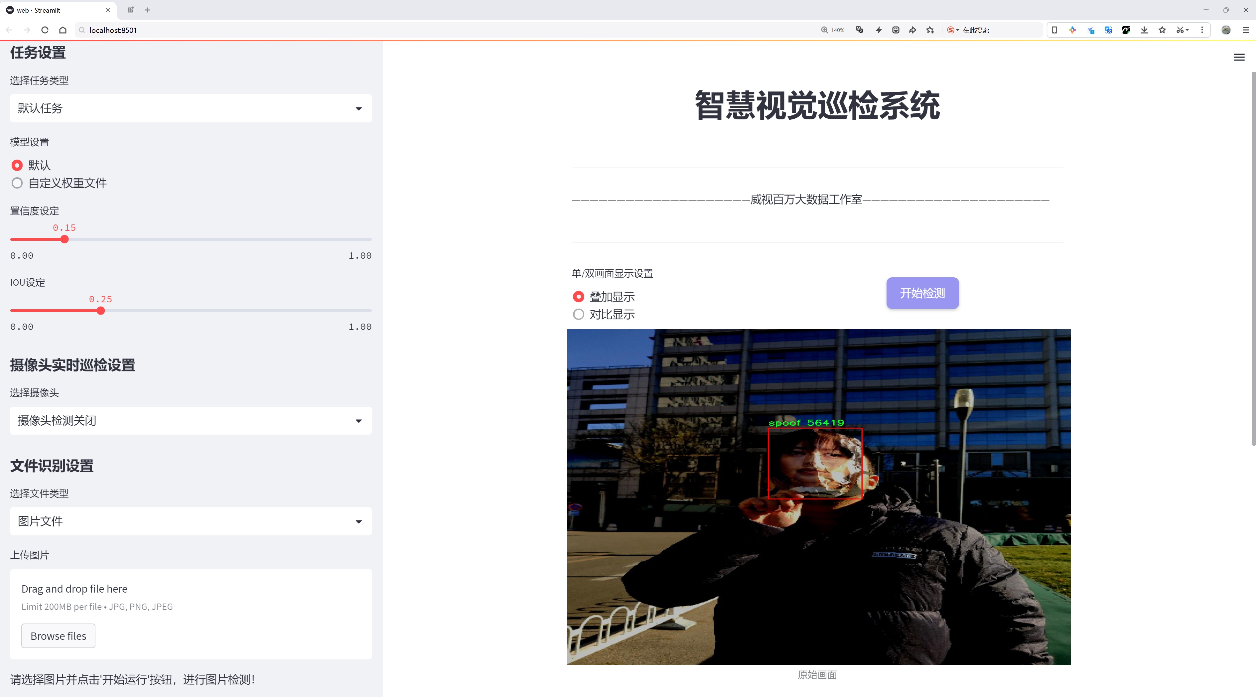Click the 原始画面 image caption
Viewport: 1256px width, 697px height.
point(817,675)
